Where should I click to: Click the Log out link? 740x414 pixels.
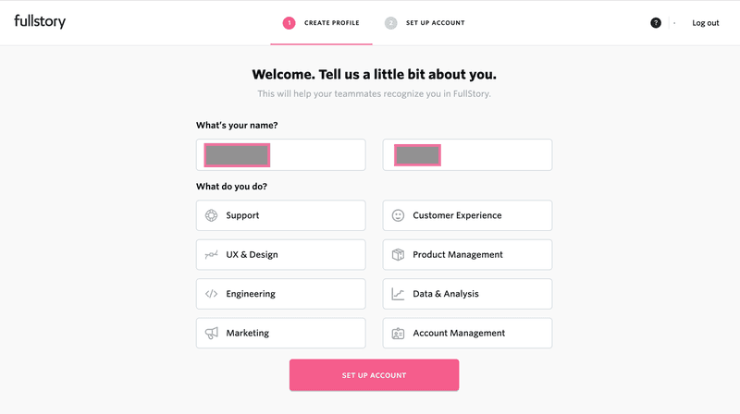pyautogui.click(x=705, y=23)
